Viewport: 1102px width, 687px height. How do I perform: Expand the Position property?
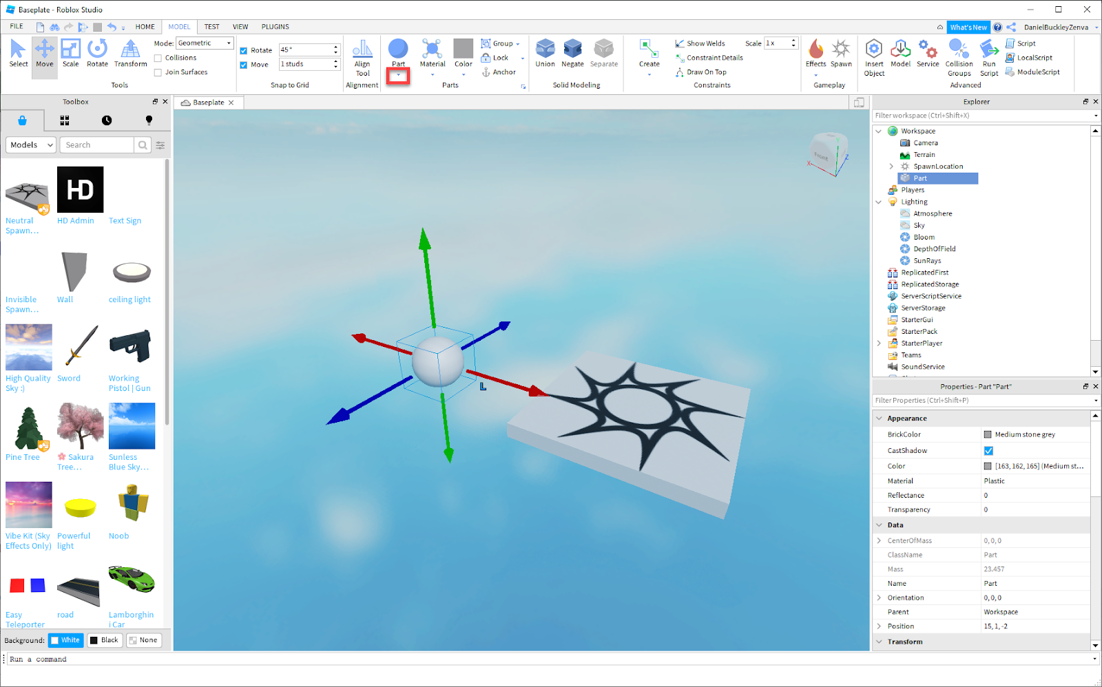point(879,626)
